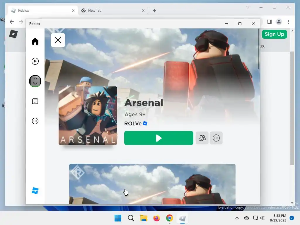This screenshot has height=225, width=300.
Task: Open the notification badge showing 2
Action: [292, 218]
